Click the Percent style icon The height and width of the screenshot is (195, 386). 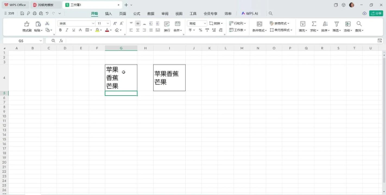(200, 30)
